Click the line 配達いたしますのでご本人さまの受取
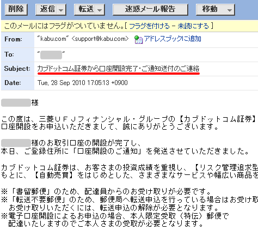This screenshot has height=230, width=258. [106, 223]
